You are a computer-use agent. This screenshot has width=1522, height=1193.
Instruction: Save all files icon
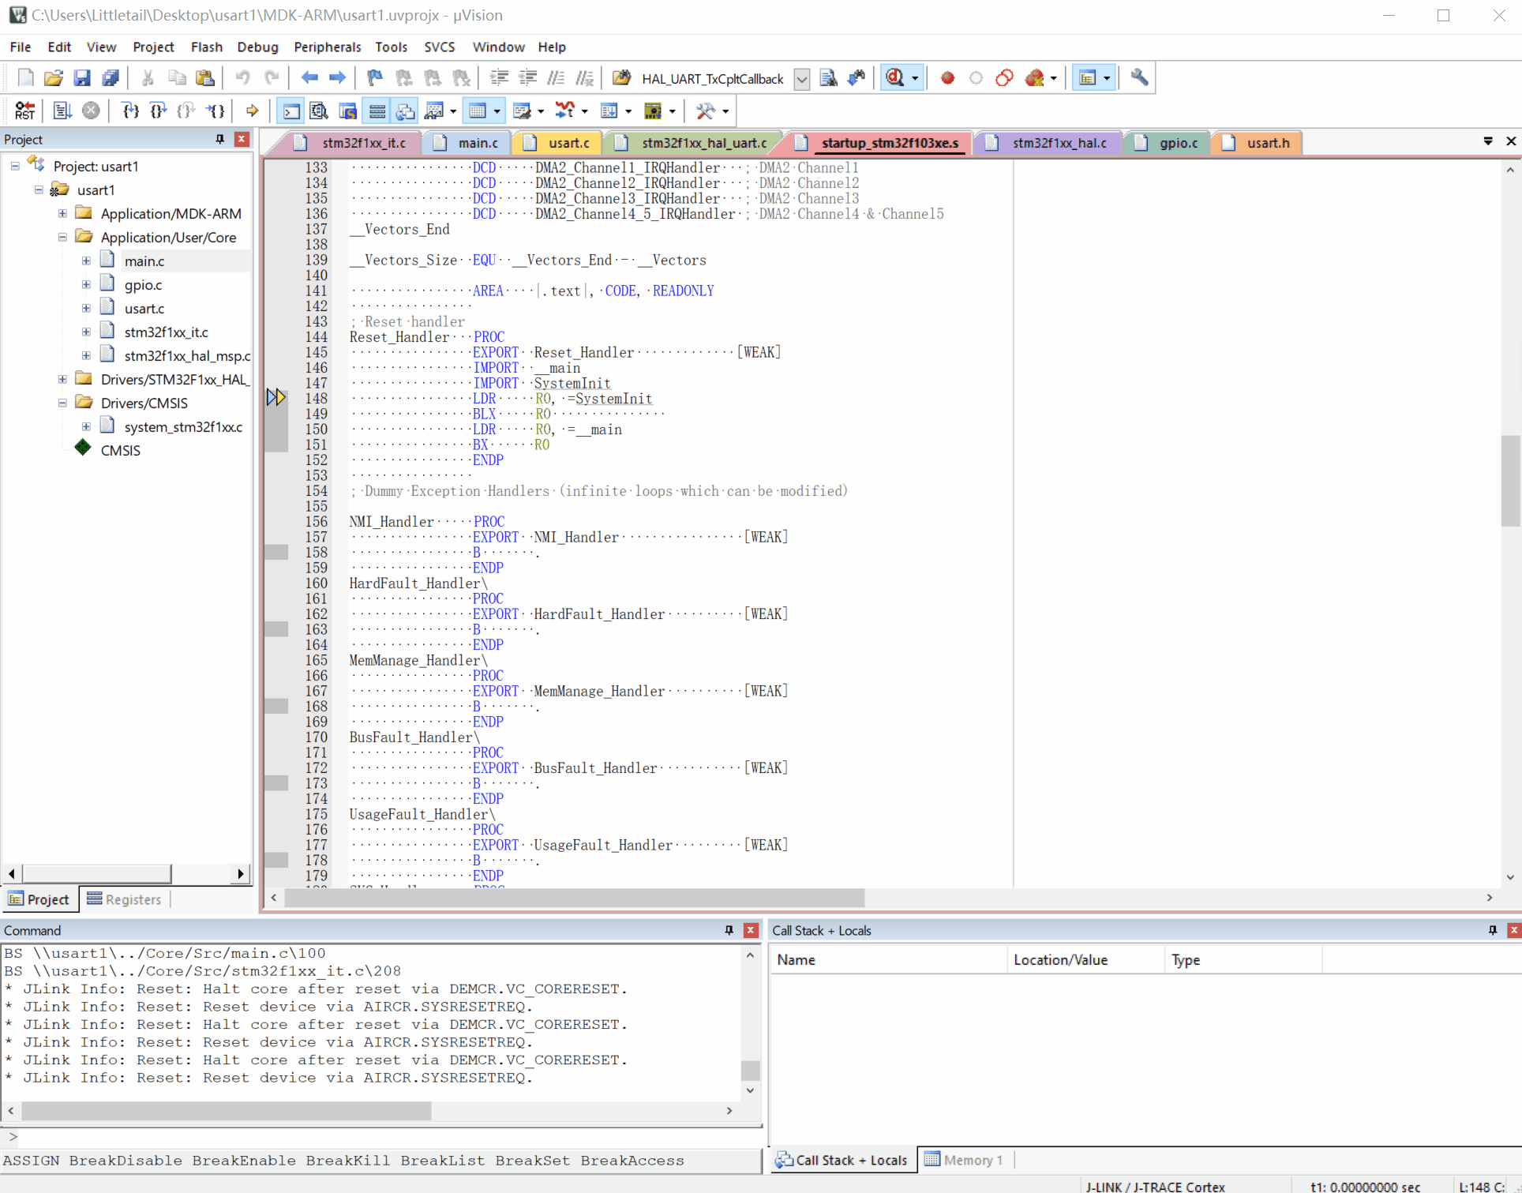coord(111,77)
